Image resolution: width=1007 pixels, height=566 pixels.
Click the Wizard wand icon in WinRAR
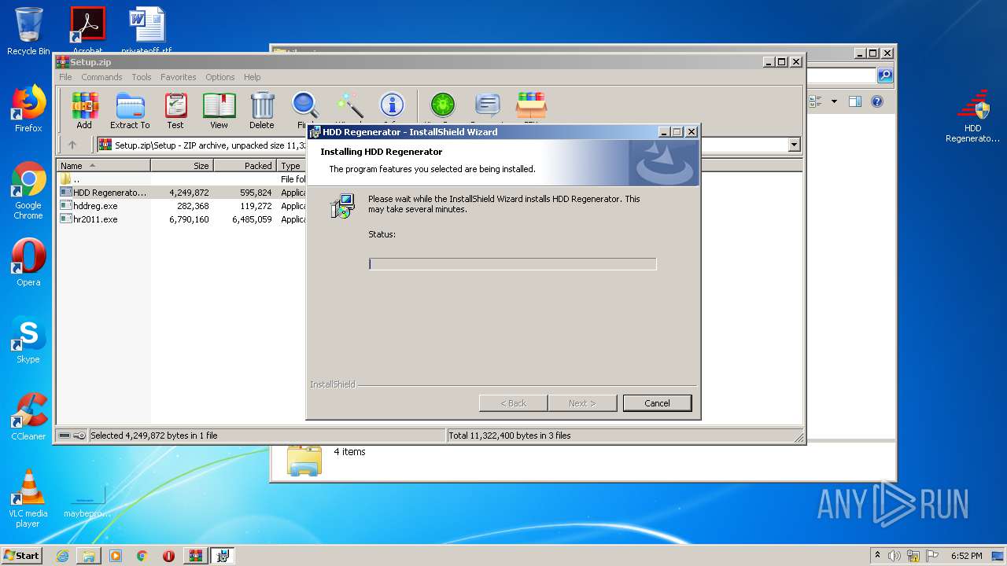click(349, 106)
